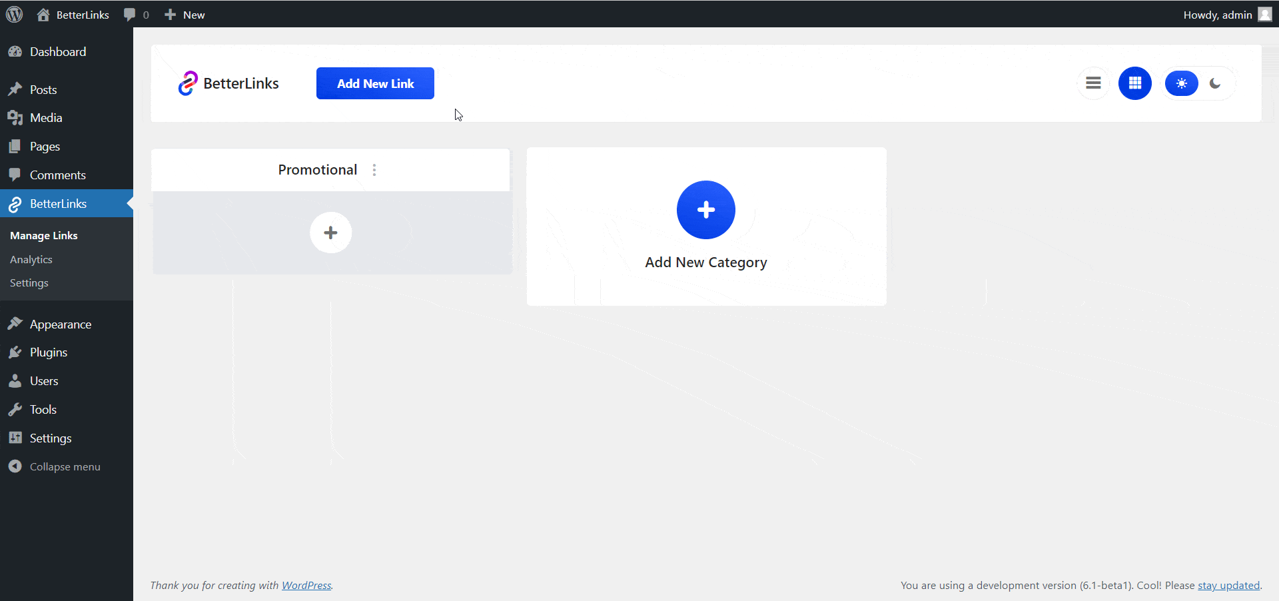Click the BetterLinks logo
The height and width of the screenshot is (601, 1279).
[x=228, y=83]
